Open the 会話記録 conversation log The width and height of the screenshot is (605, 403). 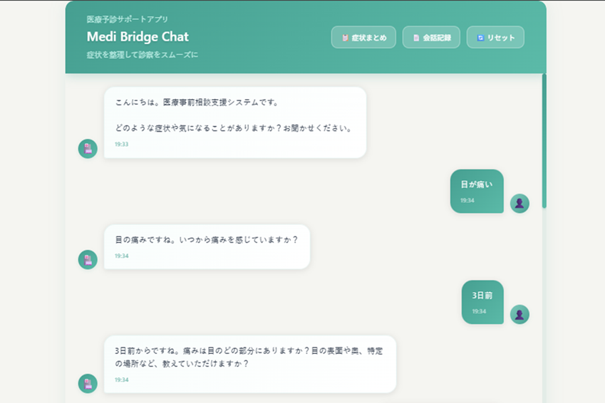point(431,38)
